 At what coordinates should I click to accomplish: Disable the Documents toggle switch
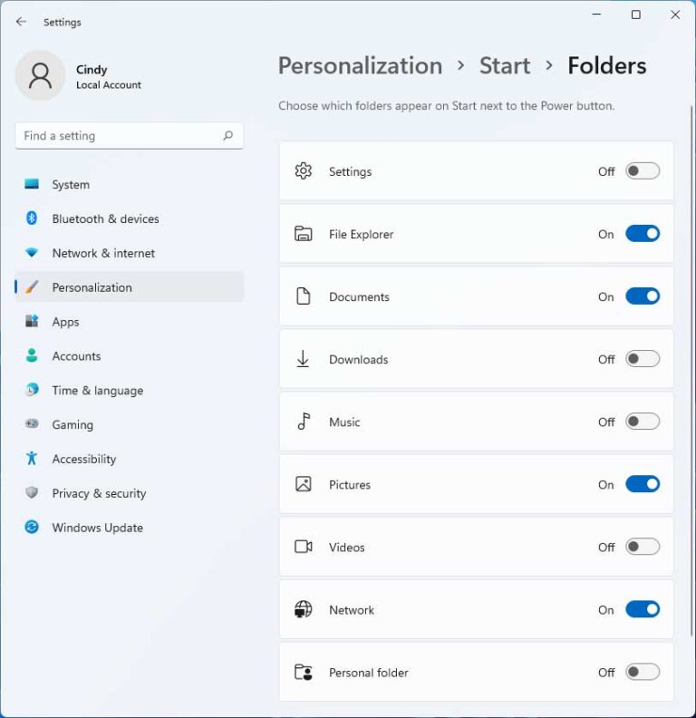point(643,296)
